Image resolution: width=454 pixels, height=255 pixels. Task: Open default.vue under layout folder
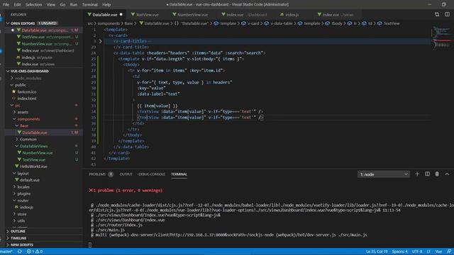click(x=30, y=180)
